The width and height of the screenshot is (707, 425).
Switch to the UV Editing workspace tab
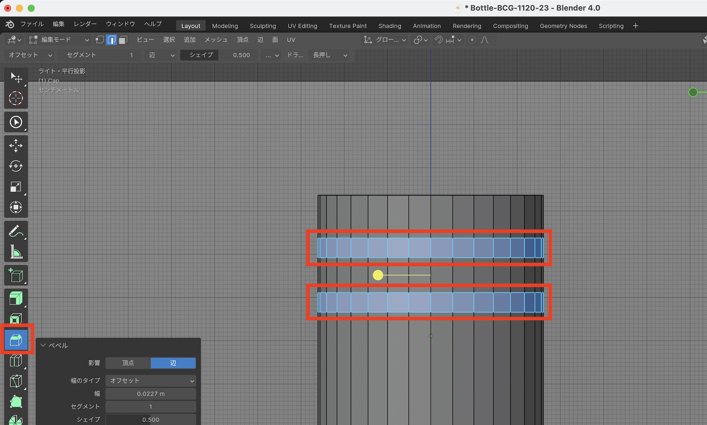pos(302,26)
